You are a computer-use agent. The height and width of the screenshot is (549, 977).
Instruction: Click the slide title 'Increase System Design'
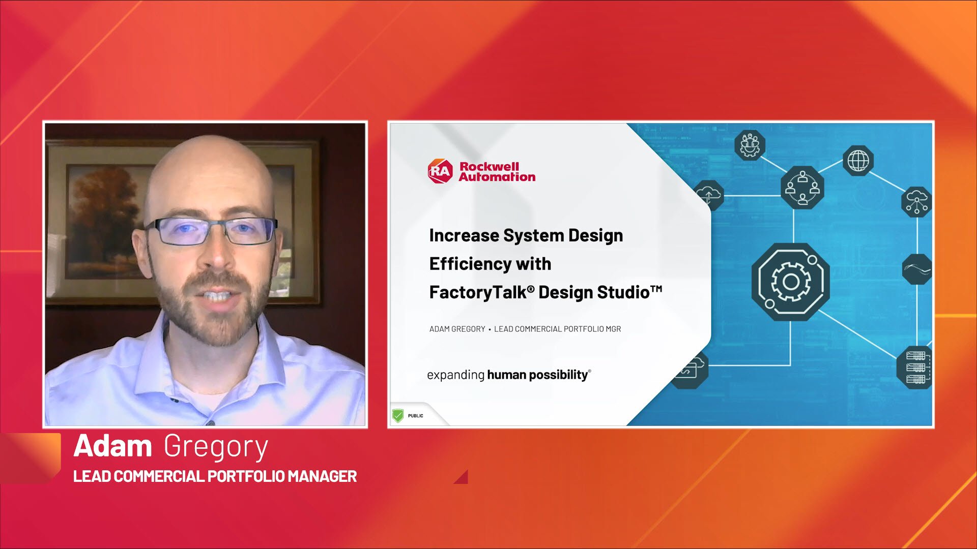(x=526, y=235)
